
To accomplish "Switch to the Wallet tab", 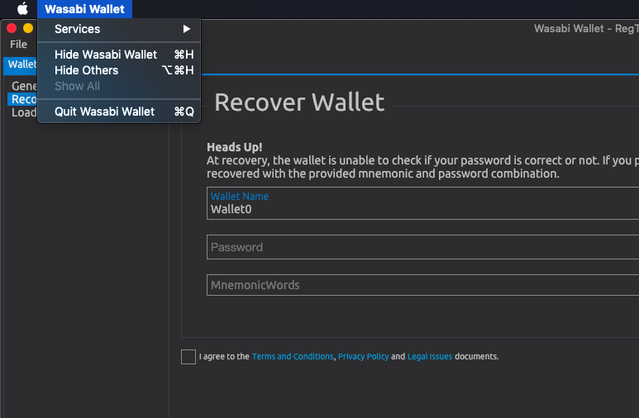I will coord(21,64).
